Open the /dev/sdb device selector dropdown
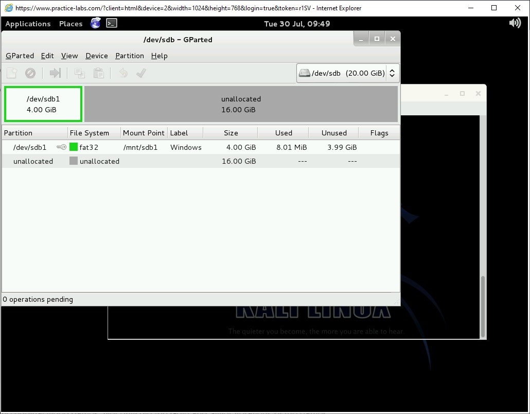Screen dimensions: 530x414 348,73
